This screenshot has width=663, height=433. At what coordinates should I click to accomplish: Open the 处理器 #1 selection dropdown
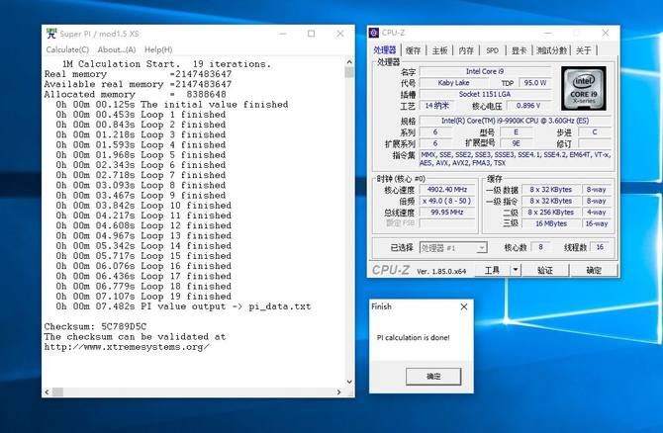click(x=453, y=247)
